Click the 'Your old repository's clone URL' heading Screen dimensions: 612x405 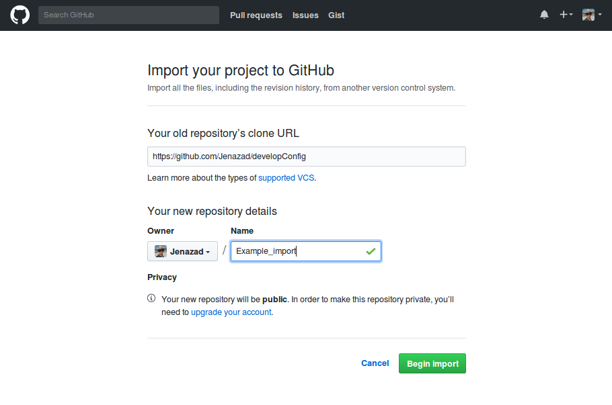[223, 133]
